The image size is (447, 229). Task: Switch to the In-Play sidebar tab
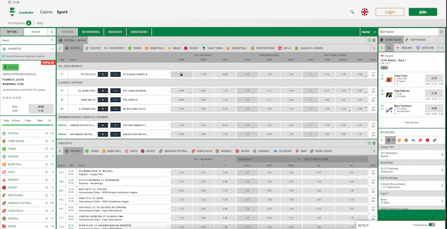click(36, 32)
